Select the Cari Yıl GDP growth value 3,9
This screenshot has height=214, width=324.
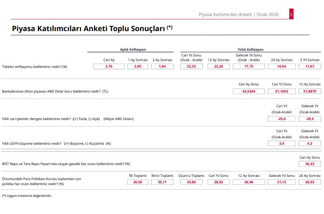pyautogui.click(x=282, y=143)
